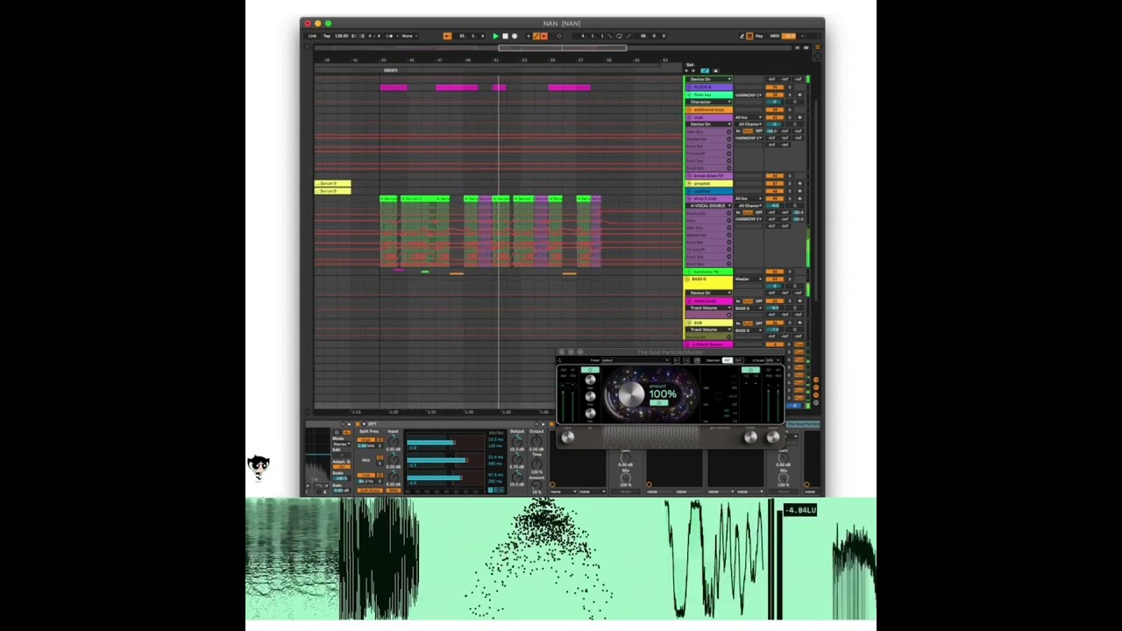Open the quantization None dropdown

409,36
